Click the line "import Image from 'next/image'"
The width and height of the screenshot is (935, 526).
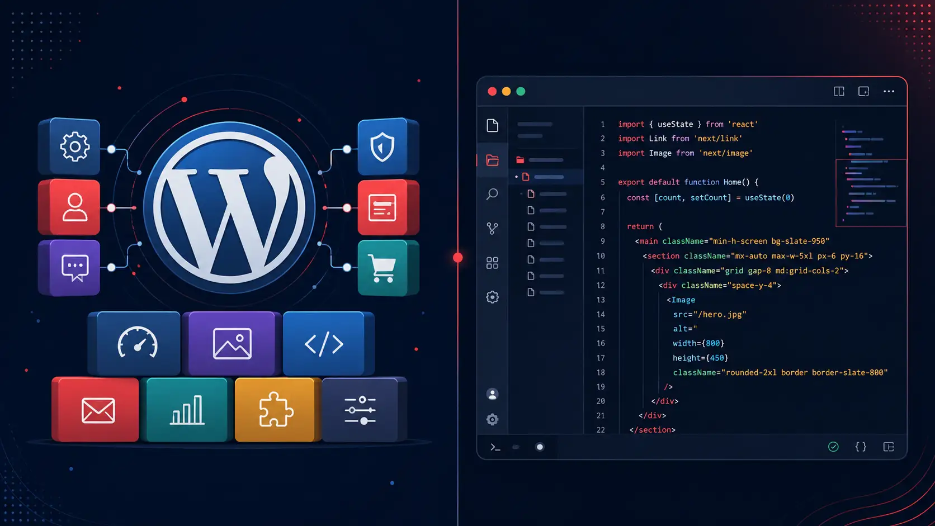685,153
